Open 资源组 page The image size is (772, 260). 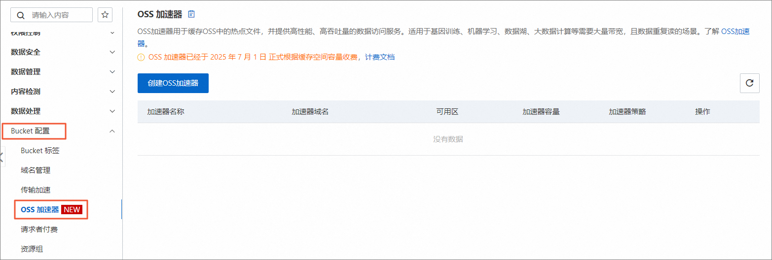[x=32, y=249]
